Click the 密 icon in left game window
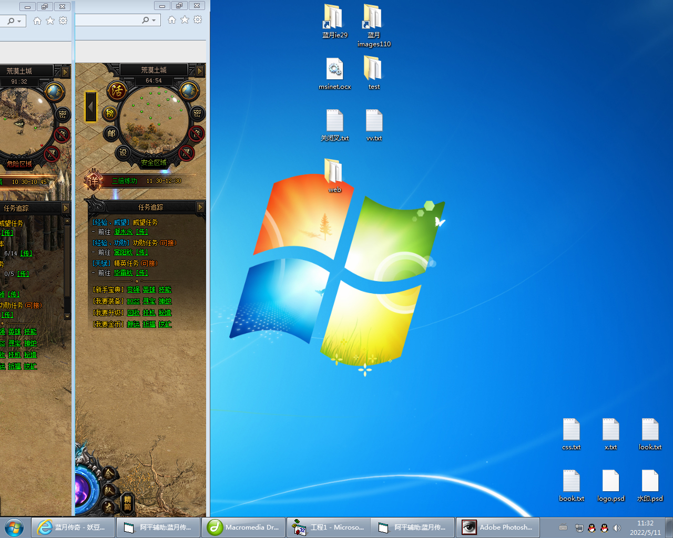Viewport: 673px width, 538px height. click(63, 114)
